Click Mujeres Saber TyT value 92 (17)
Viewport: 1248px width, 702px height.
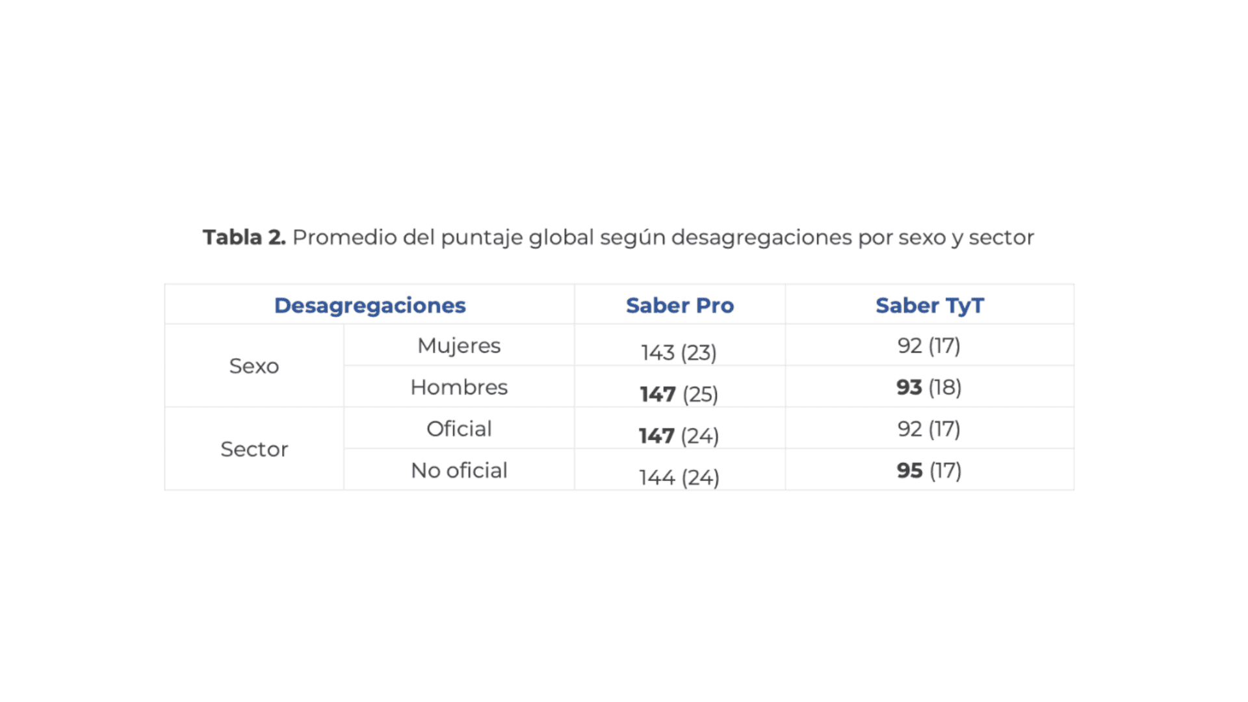(929, 346)
